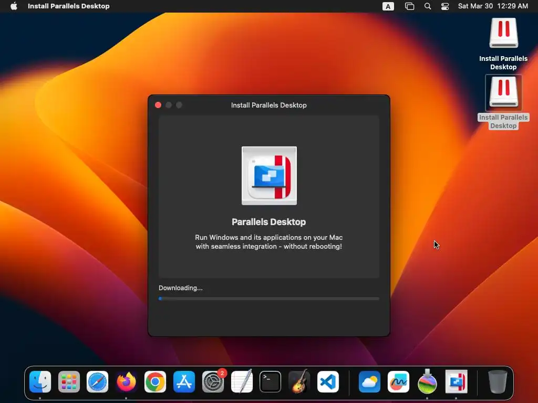Open Finder from the Dock
The image size is (538, 403).
[x=40, y=381]
